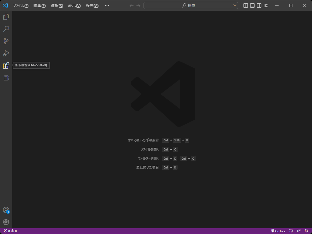
Task: Click the VS Code logo in title bar
Action: point(5,5)
